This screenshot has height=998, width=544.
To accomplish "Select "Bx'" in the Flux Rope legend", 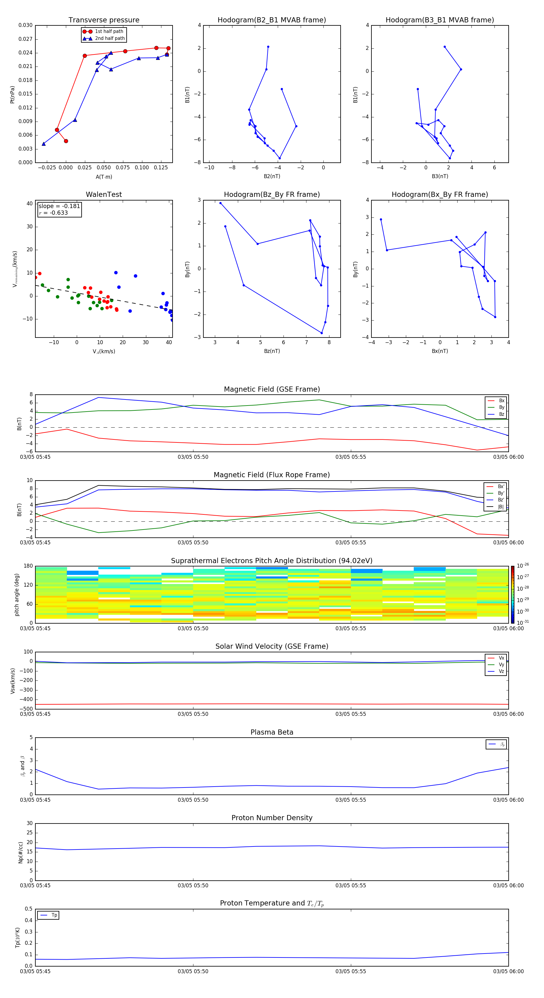I will click(496, 487).
